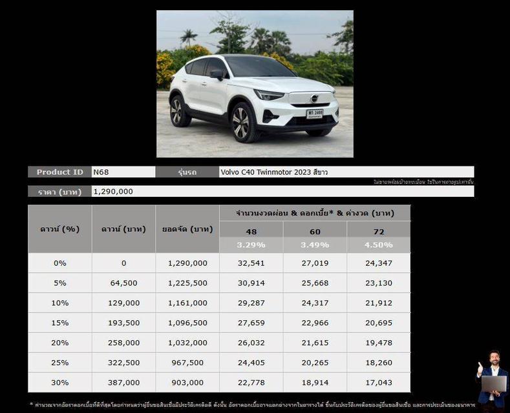This screenshot has height=413, width=510.
Task: Click the finance amount 1,096,500
Action: [x=187, y=323]
